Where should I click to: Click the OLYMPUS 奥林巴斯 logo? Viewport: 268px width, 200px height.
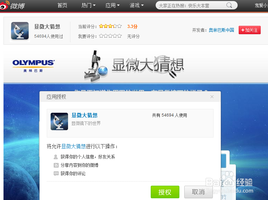pos(33,66)
